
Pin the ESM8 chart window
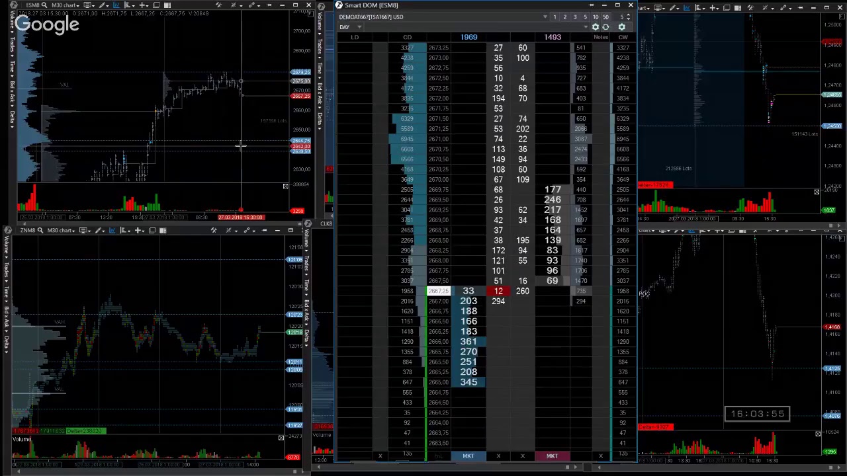click(x=269, y=5)
